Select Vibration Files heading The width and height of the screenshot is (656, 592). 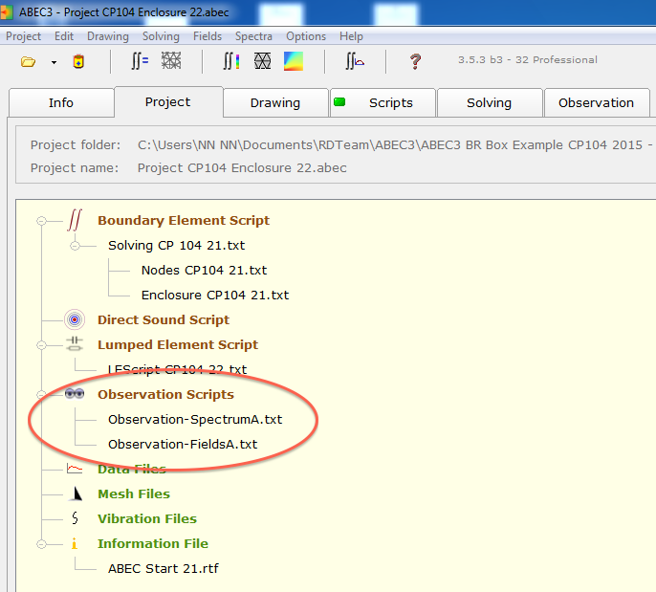click(x=147, y=518)
